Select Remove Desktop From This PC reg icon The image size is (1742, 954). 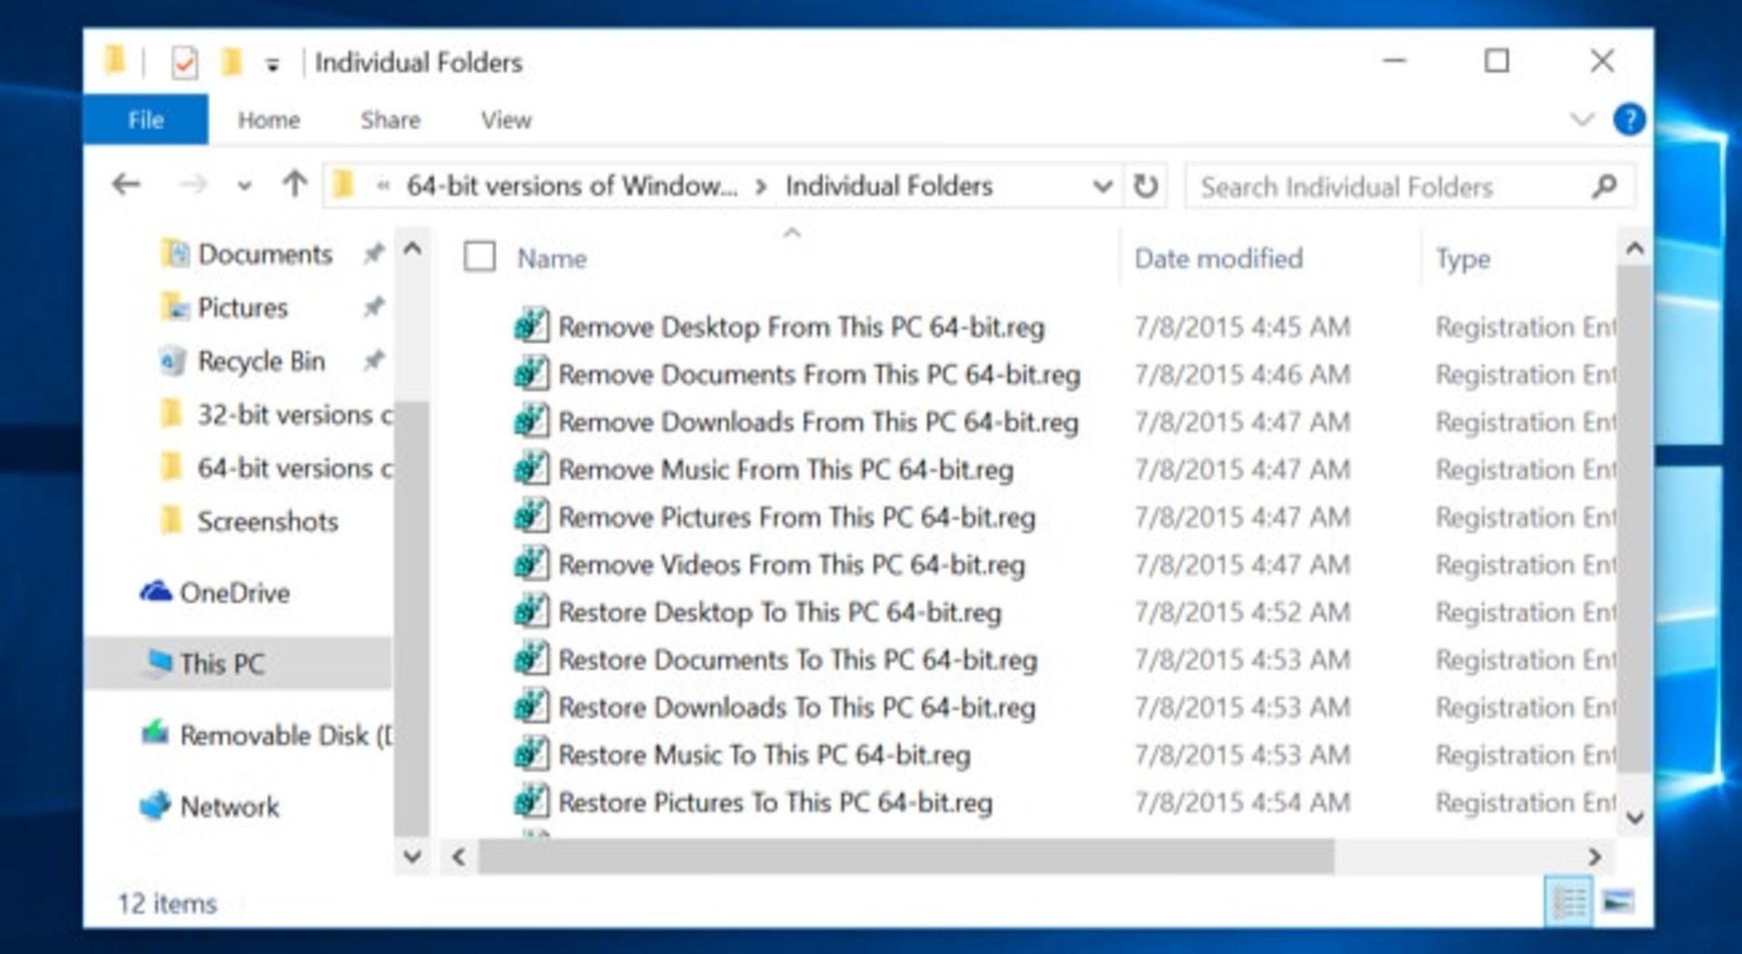point(531,326)
